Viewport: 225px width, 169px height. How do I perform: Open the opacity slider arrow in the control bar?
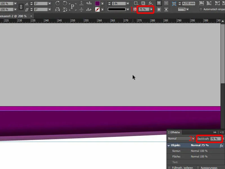(x=151, y=9)
